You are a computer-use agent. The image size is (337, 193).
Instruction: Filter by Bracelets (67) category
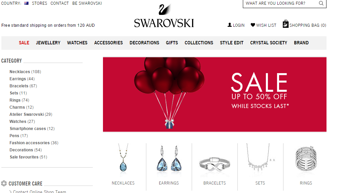click(x=23, y=86)
